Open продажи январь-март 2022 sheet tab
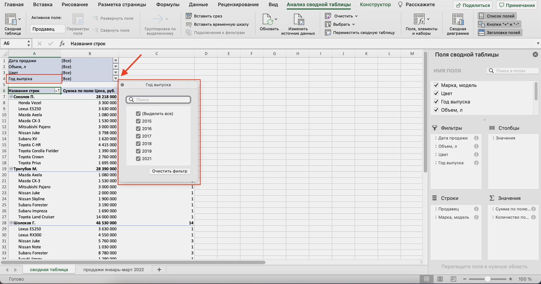This screenshot has width=541, height=284. [x=118, y=270]
